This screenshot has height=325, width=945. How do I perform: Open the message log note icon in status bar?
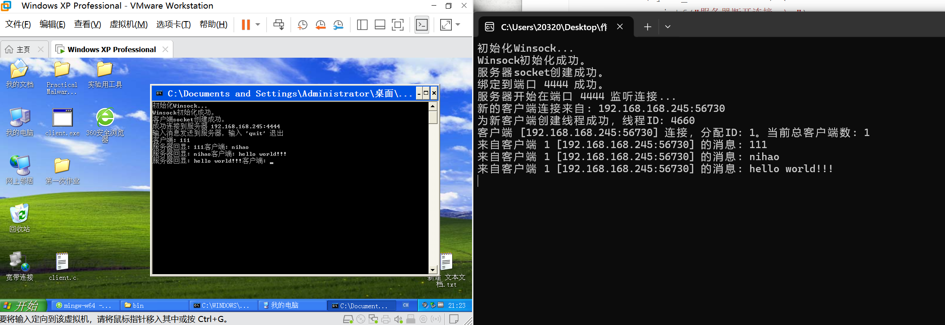[x=454, y=319]
